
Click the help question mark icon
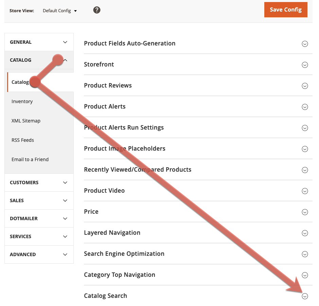[x=97, y=10]
